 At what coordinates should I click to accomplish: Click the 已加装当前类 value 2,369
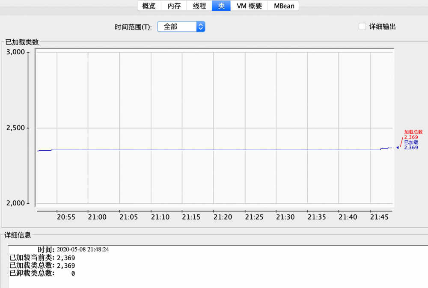pos(66,258)
